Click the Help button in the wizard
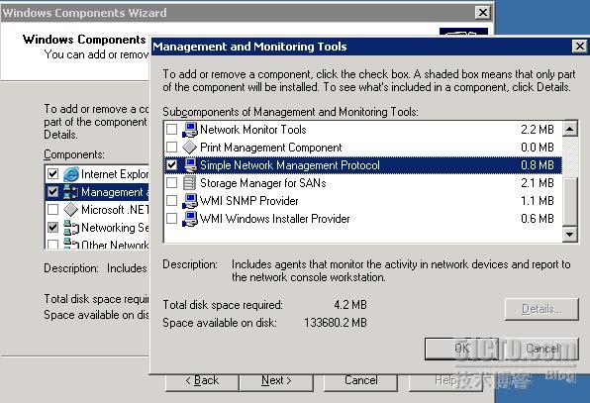 [445, 381]
